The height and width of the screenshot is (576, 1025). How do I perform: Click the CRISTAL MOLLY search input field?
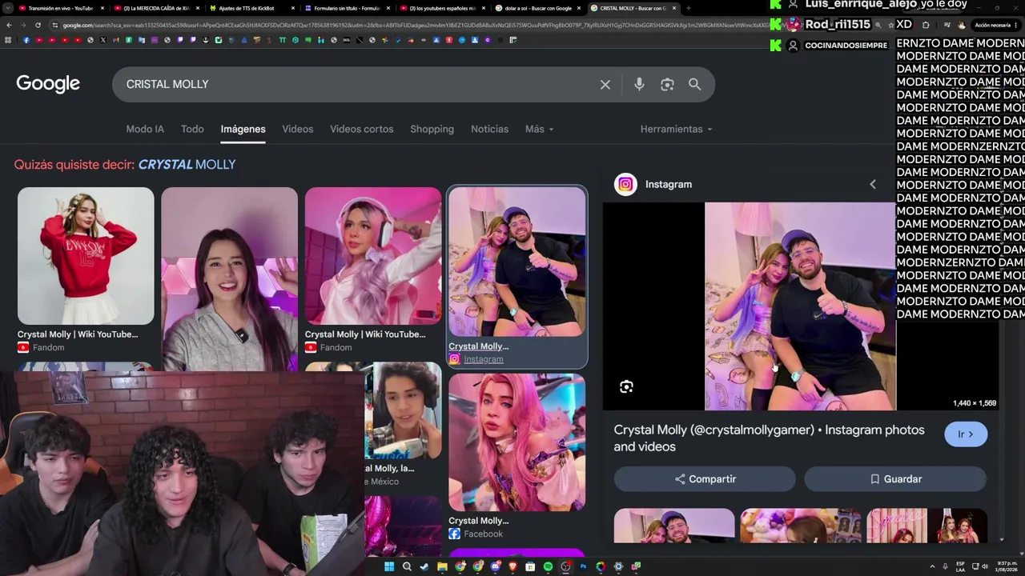360,84
